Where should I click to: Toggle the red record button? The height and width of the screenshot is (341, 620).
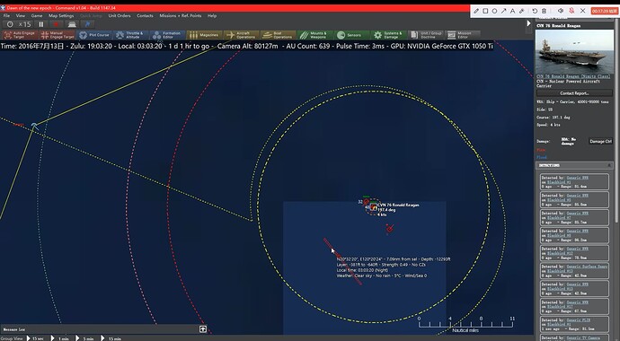click(x=57, y=24)
